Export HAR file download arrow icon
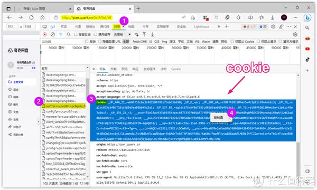 (152, 34)
